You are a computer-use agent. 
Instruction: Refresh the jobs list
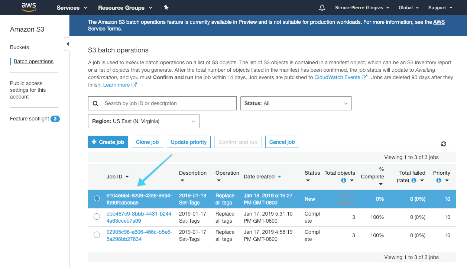point(444,143)
